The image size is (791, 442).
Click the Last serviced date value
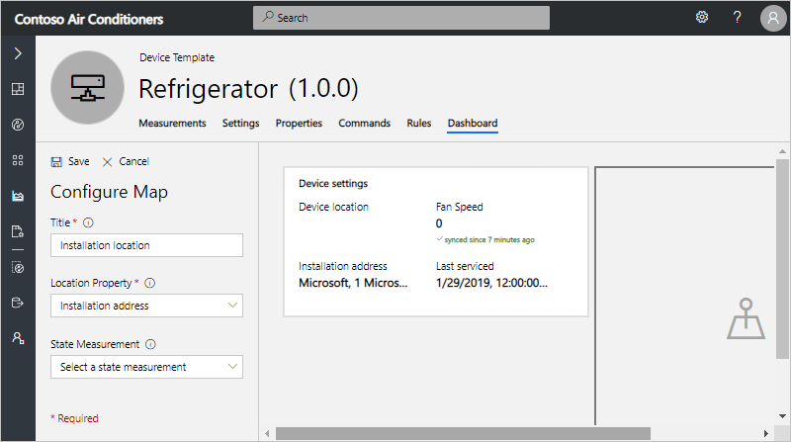[491, 283]
